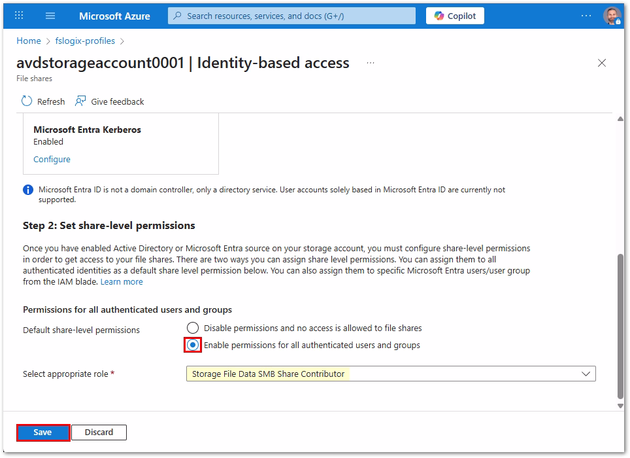Click the Save button
Image resolution: width=630 pixels, height=458 pixels.
(43, 432)
